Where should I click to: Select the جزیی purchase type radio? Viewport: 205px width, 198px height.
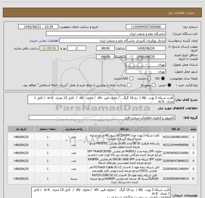[169, 85]
